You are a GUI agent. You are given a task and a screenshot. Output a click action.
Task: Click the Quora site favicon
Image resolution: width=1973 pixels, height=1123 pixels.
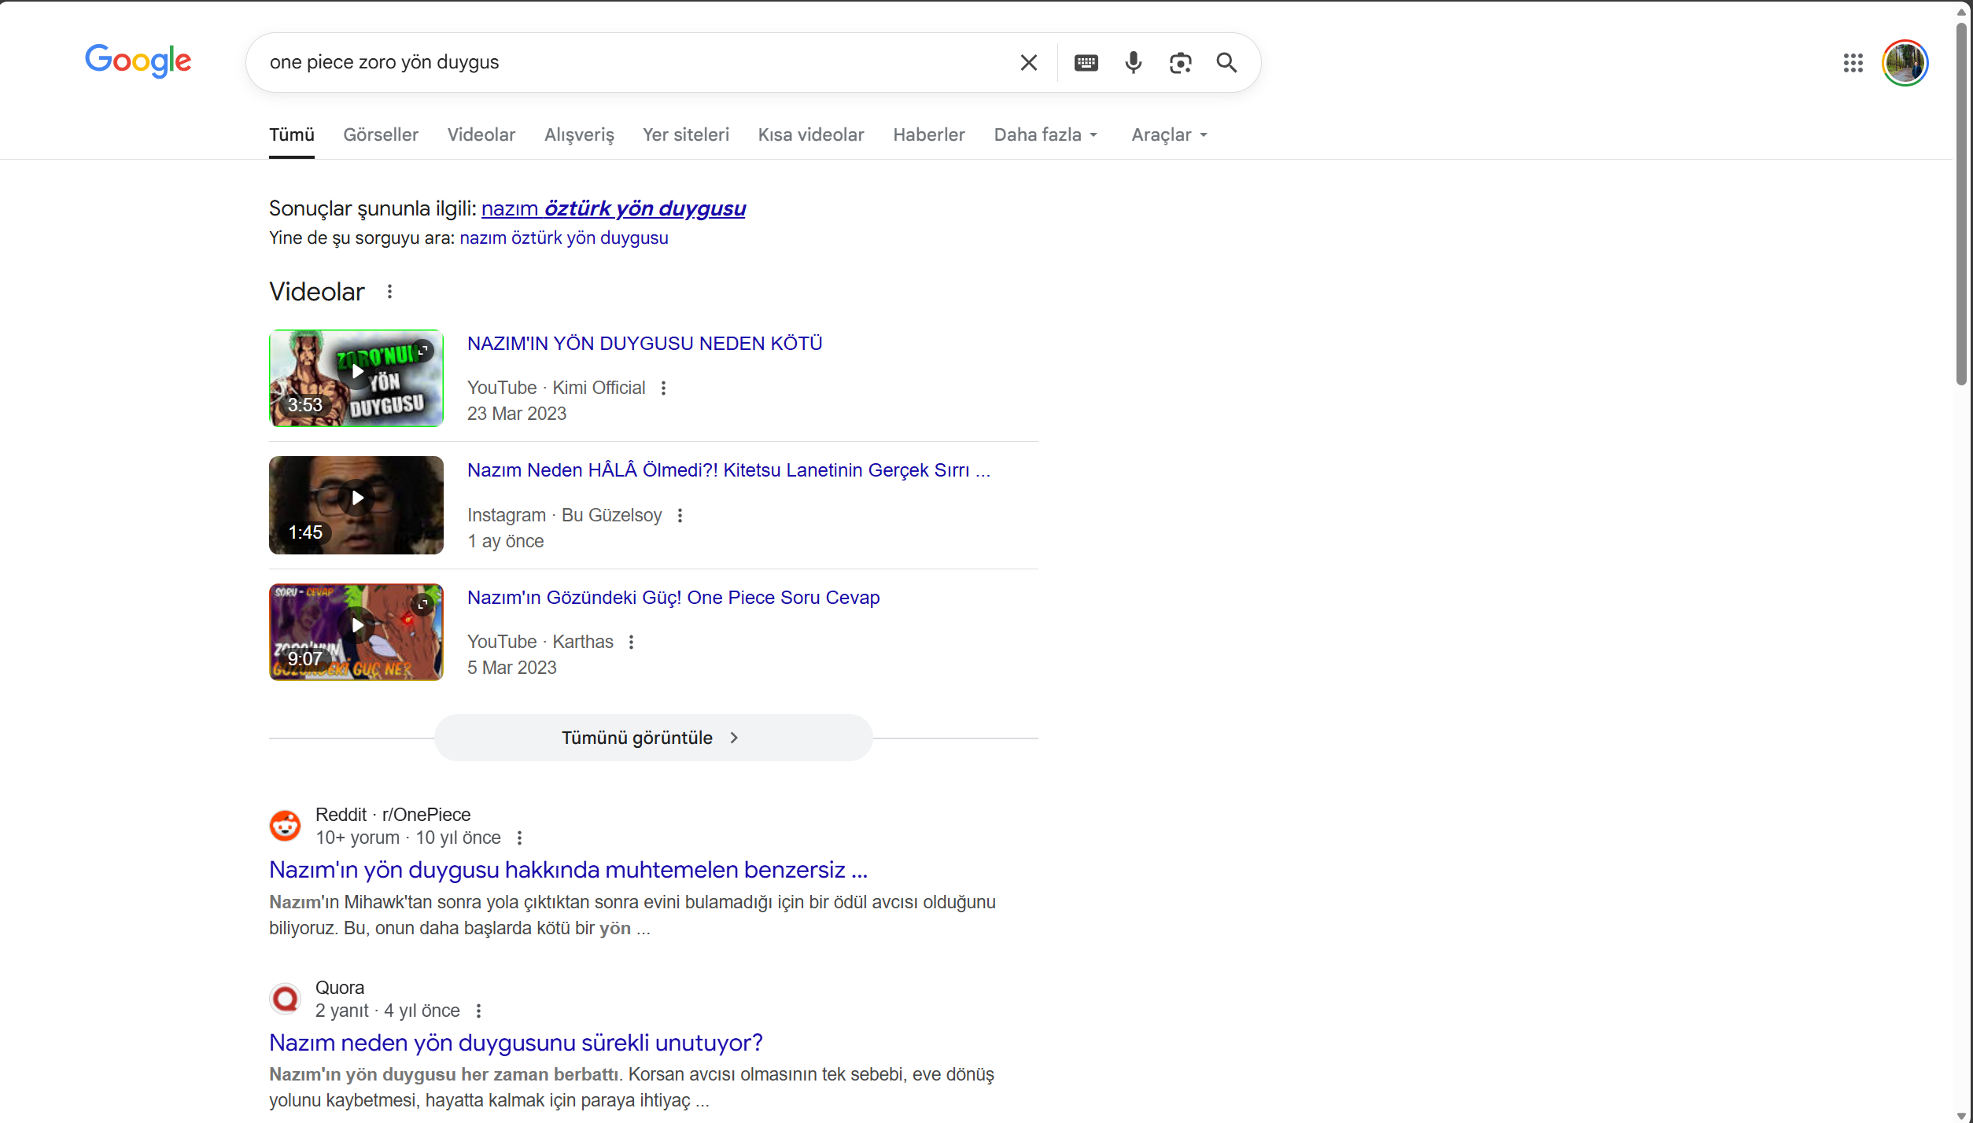(285, 999)
